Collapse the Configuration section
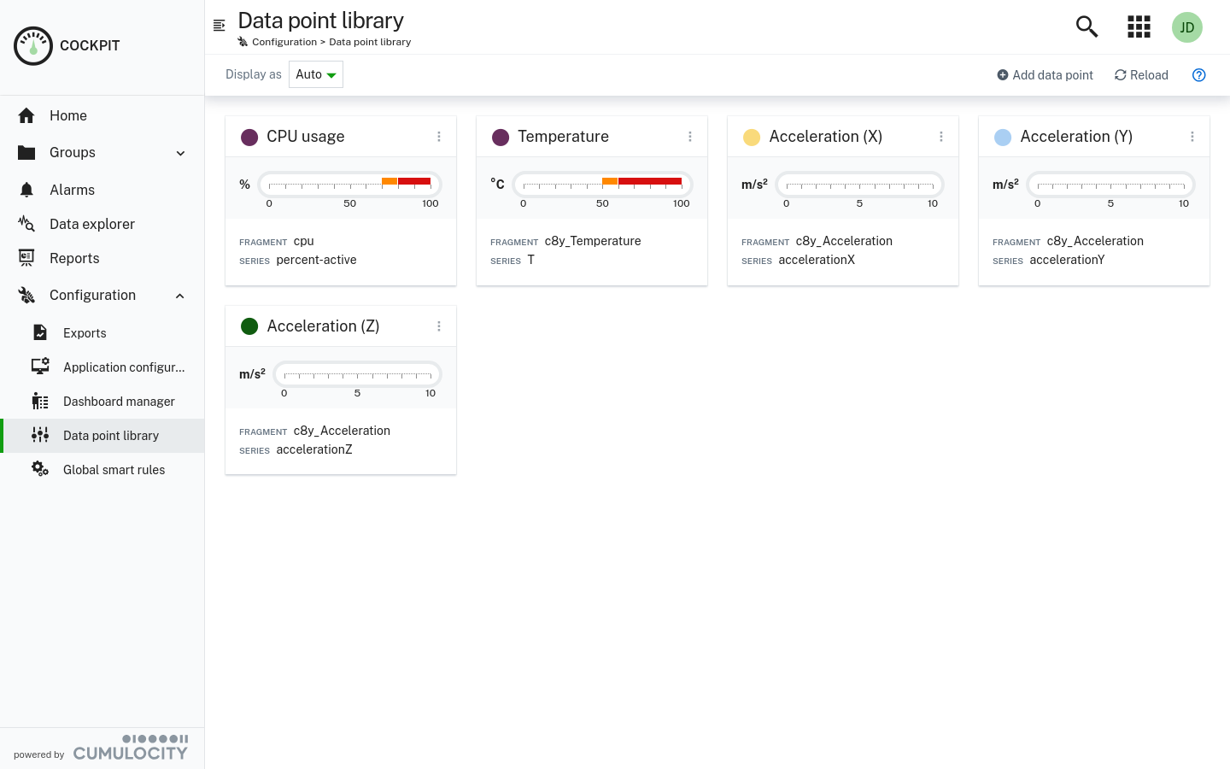 [179, 295]
